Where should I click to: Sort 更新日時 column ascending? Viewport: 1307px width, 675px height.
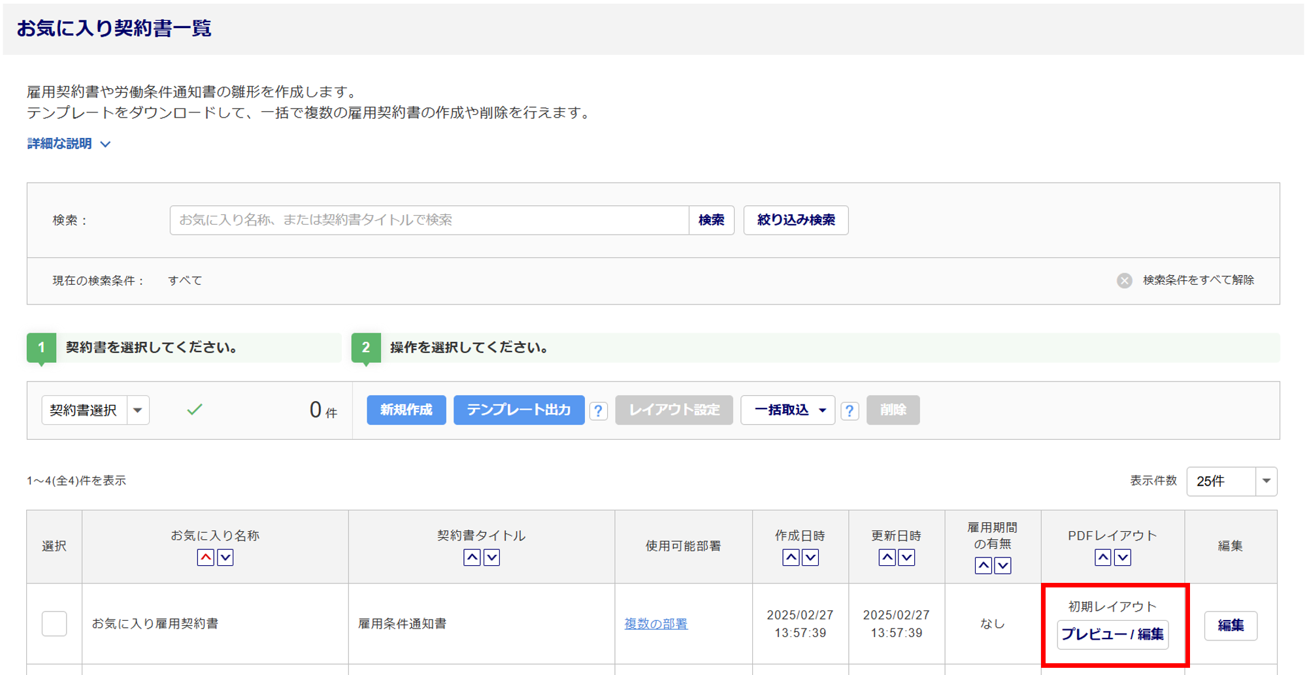(887, 557)
